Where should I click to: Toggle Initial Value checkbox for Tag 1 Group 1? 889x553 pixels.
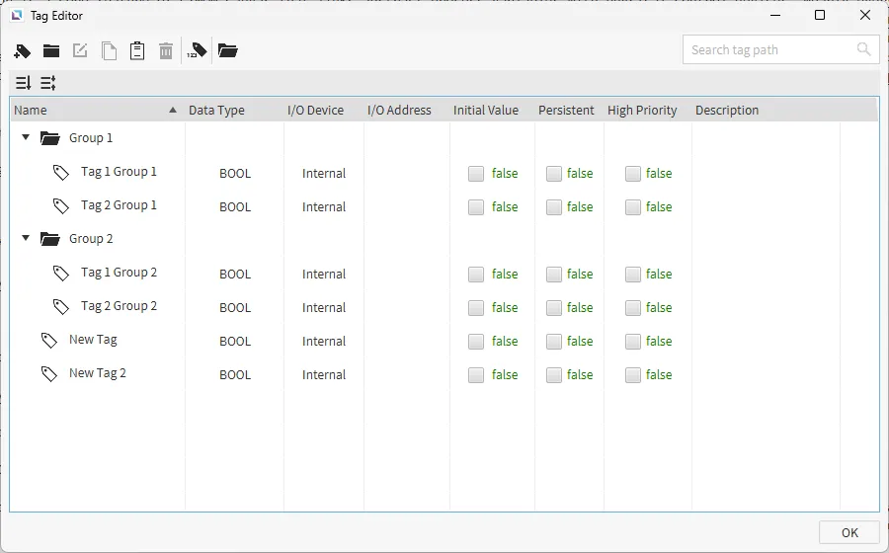(476, 174)
